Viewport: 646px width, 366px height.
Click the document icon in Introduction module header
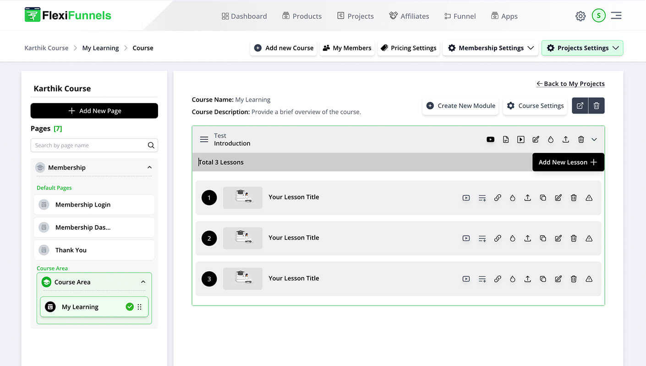506,140
